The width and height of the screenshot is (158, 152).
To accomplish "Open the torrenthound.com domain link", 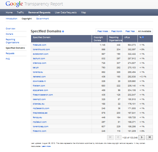I will pos(41,49).
